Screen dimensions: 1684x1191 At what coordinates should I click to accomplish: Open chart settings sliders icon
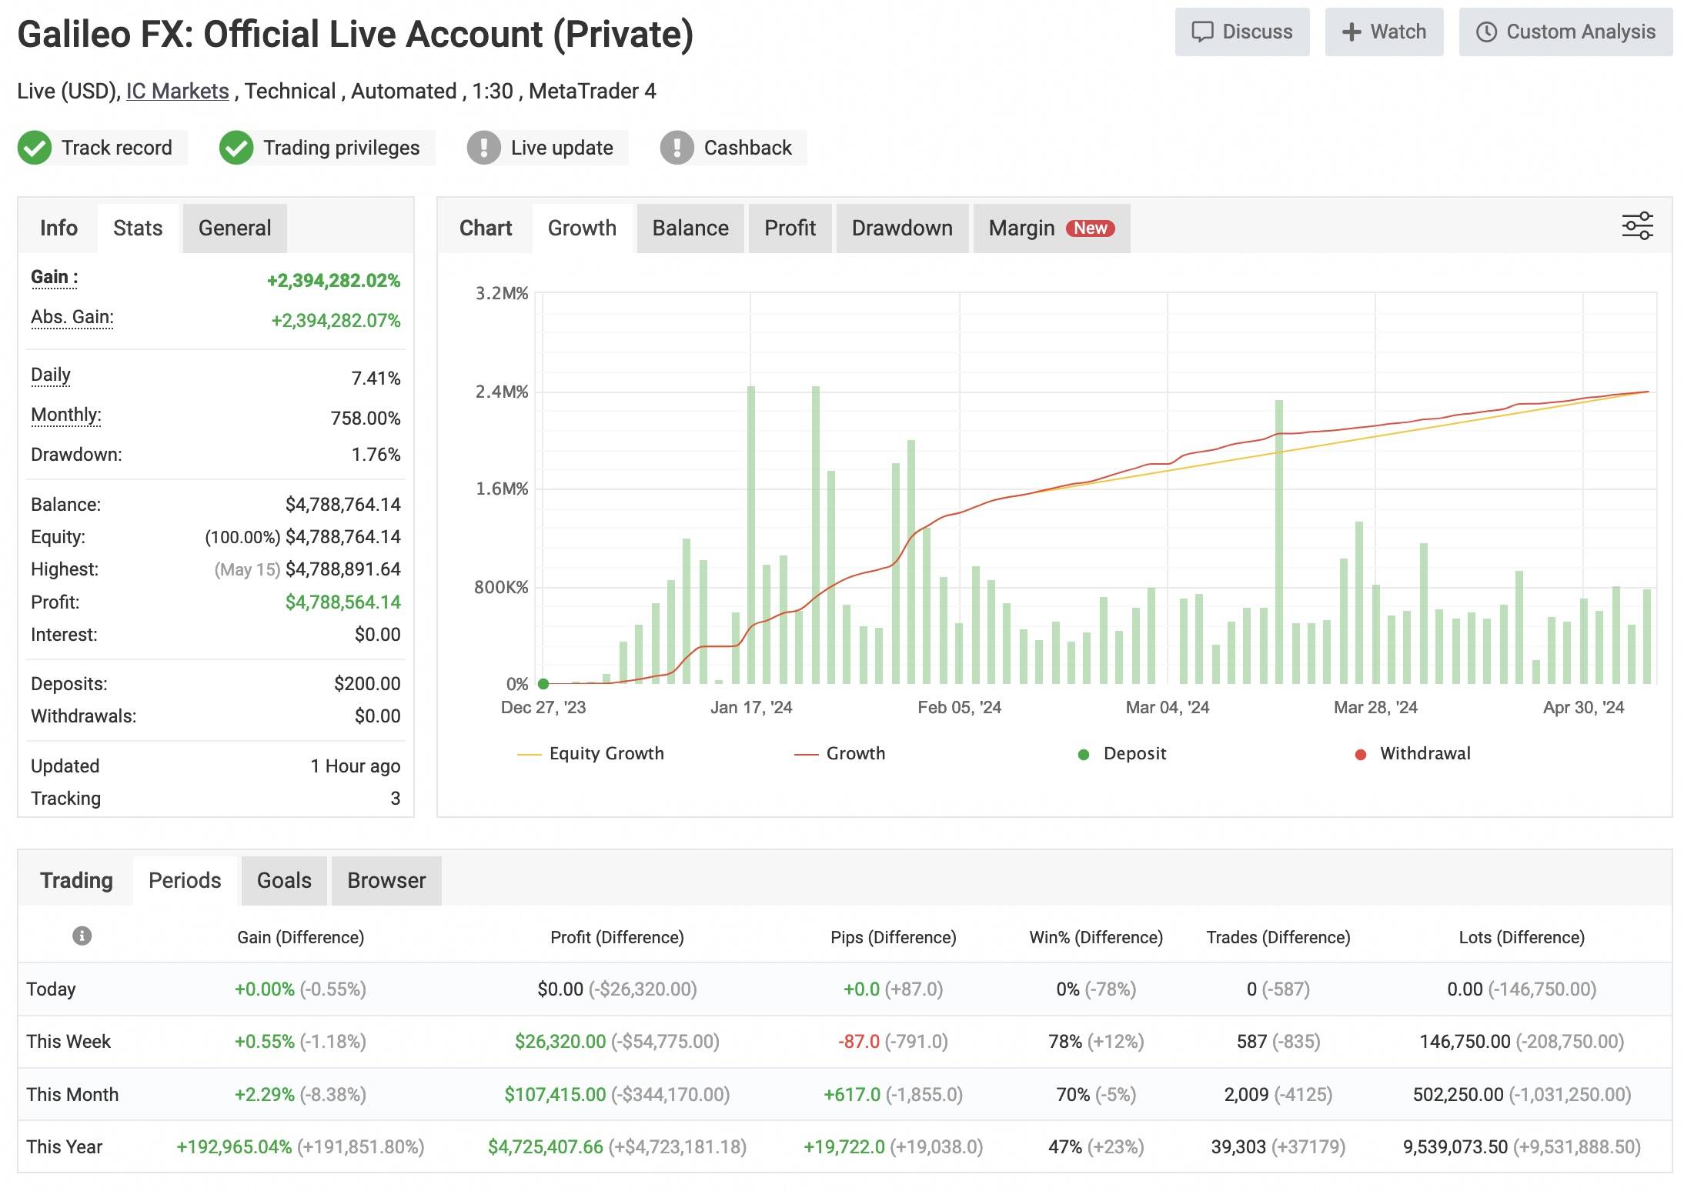click(x=1637, y=226)
